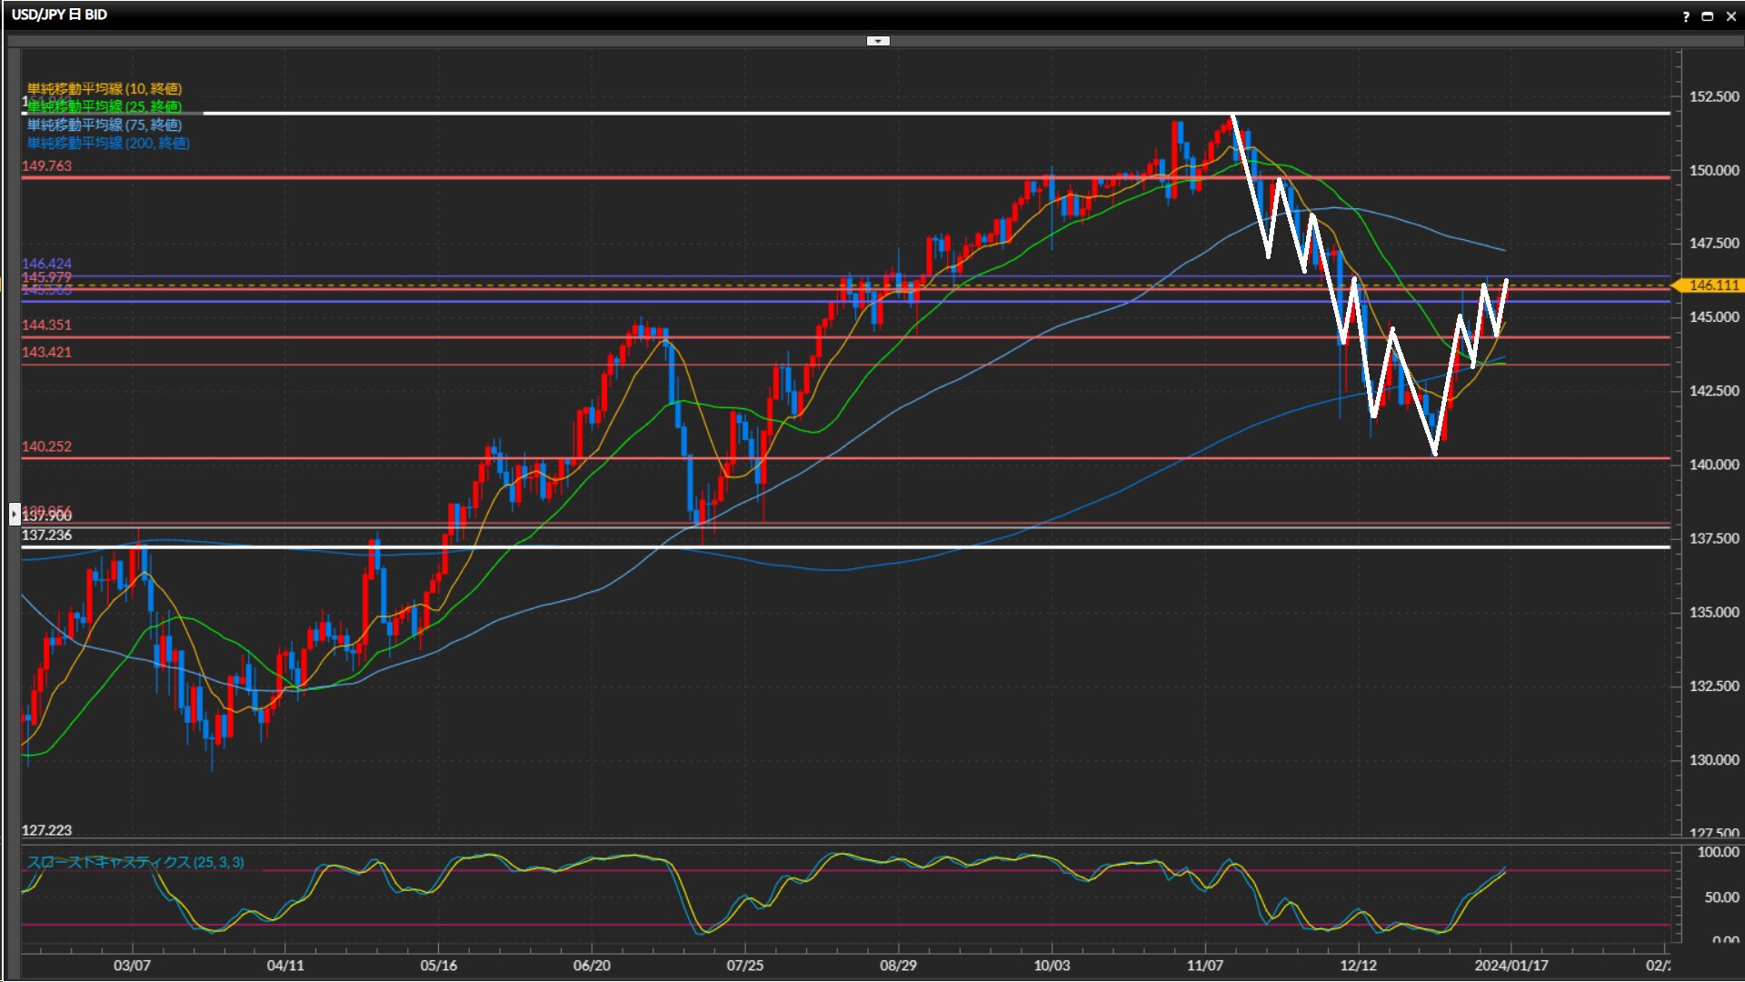Click the 144.351 horizontal line label
The image size is (1745, 982).
[46, 325]
